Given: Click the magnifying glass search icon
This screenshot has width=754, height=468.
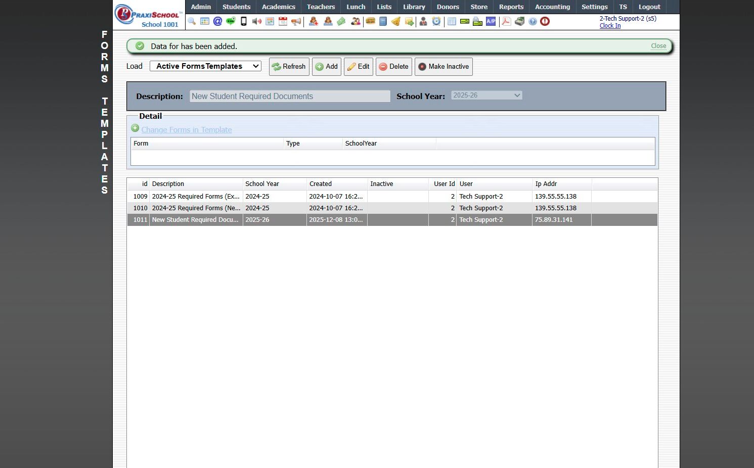Looking at the screenshot, I should (x=192, y=21).
